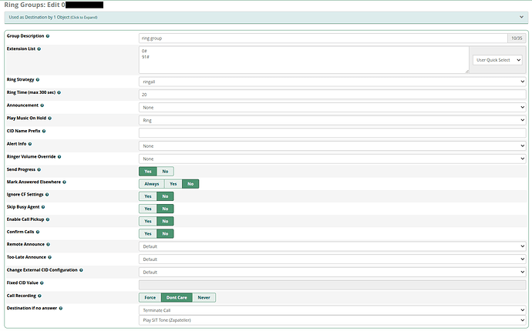The width and height of the screenshot is (532, 331).
Task: Open help icon beside Change External CID Configuration
Action: click(x=81, y=270)
